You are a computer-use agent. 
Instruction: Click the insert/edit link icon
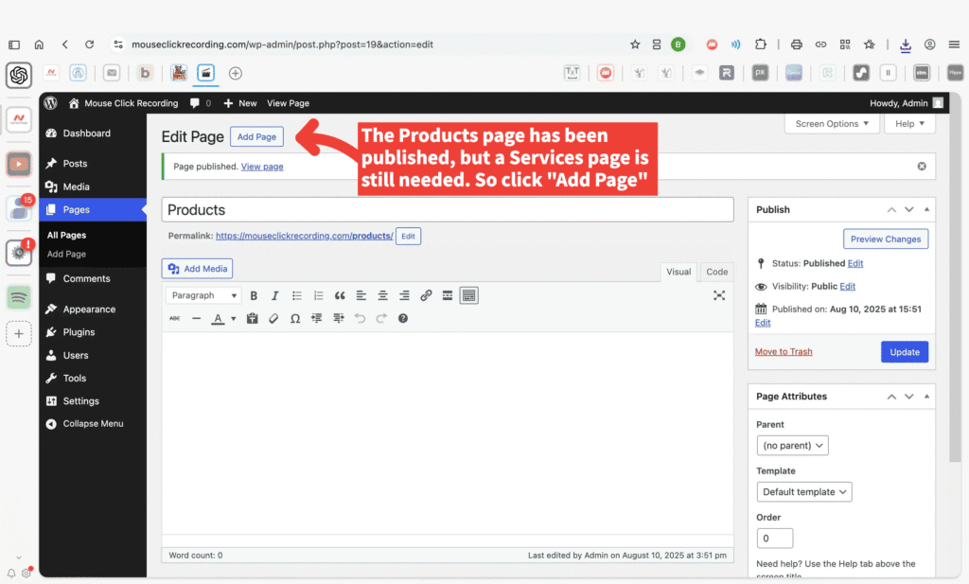click(x=426, y=295)
